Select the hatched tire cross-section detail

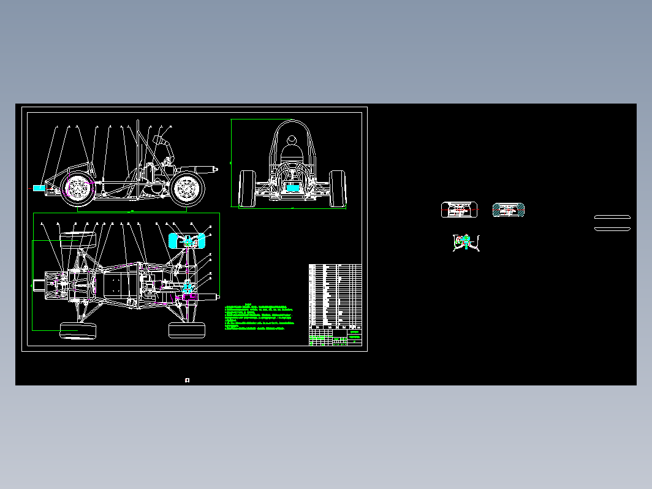(x=509, y=210)
